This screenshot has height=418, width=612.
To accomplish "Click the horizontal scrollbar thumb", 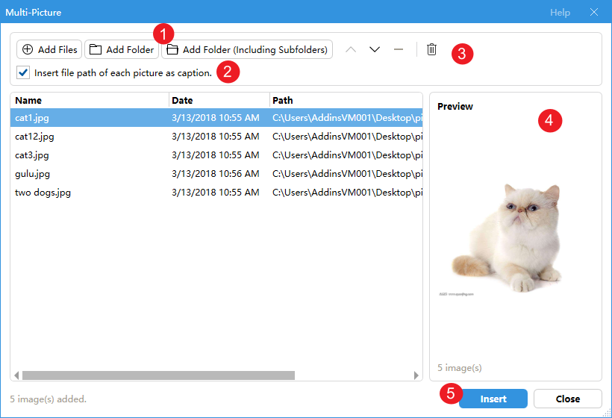I will 158,375.
